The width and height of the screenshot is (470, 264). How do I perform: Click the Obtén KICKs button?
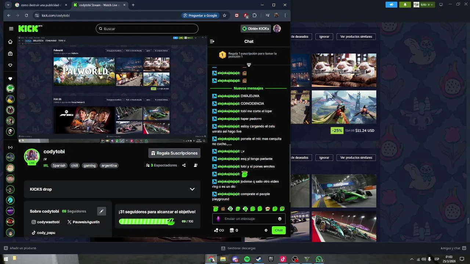pyautogui.click(x=256, y=29)
